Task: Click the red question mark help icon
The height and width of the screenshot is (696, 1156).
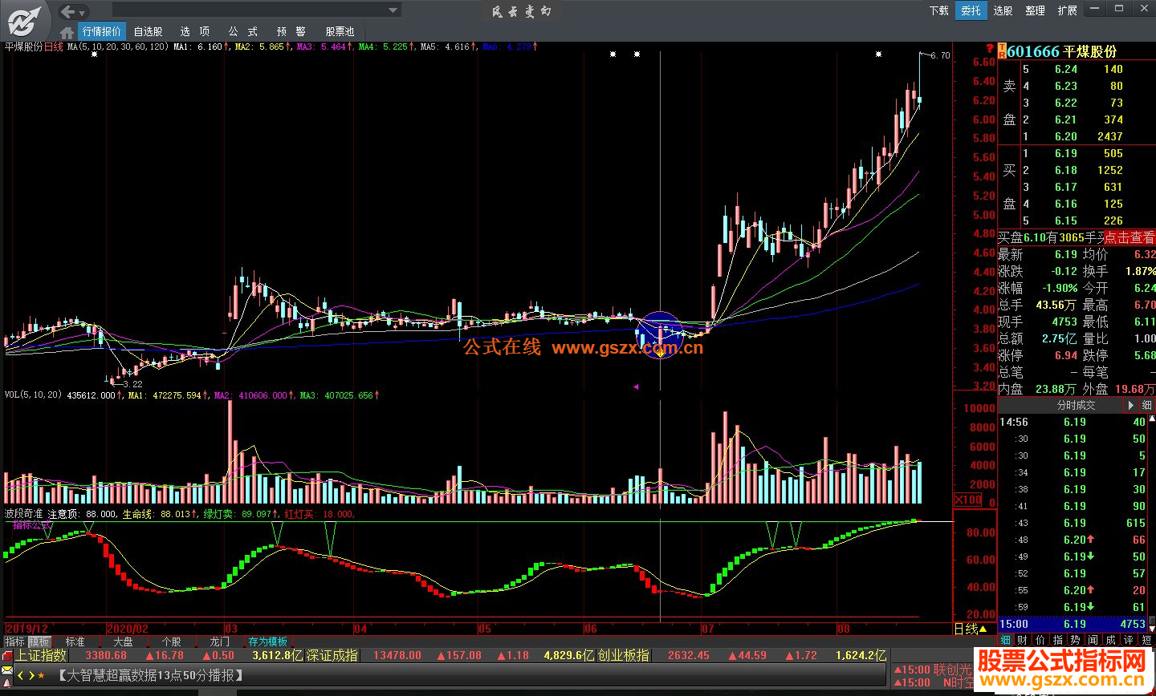Action: 990,50
